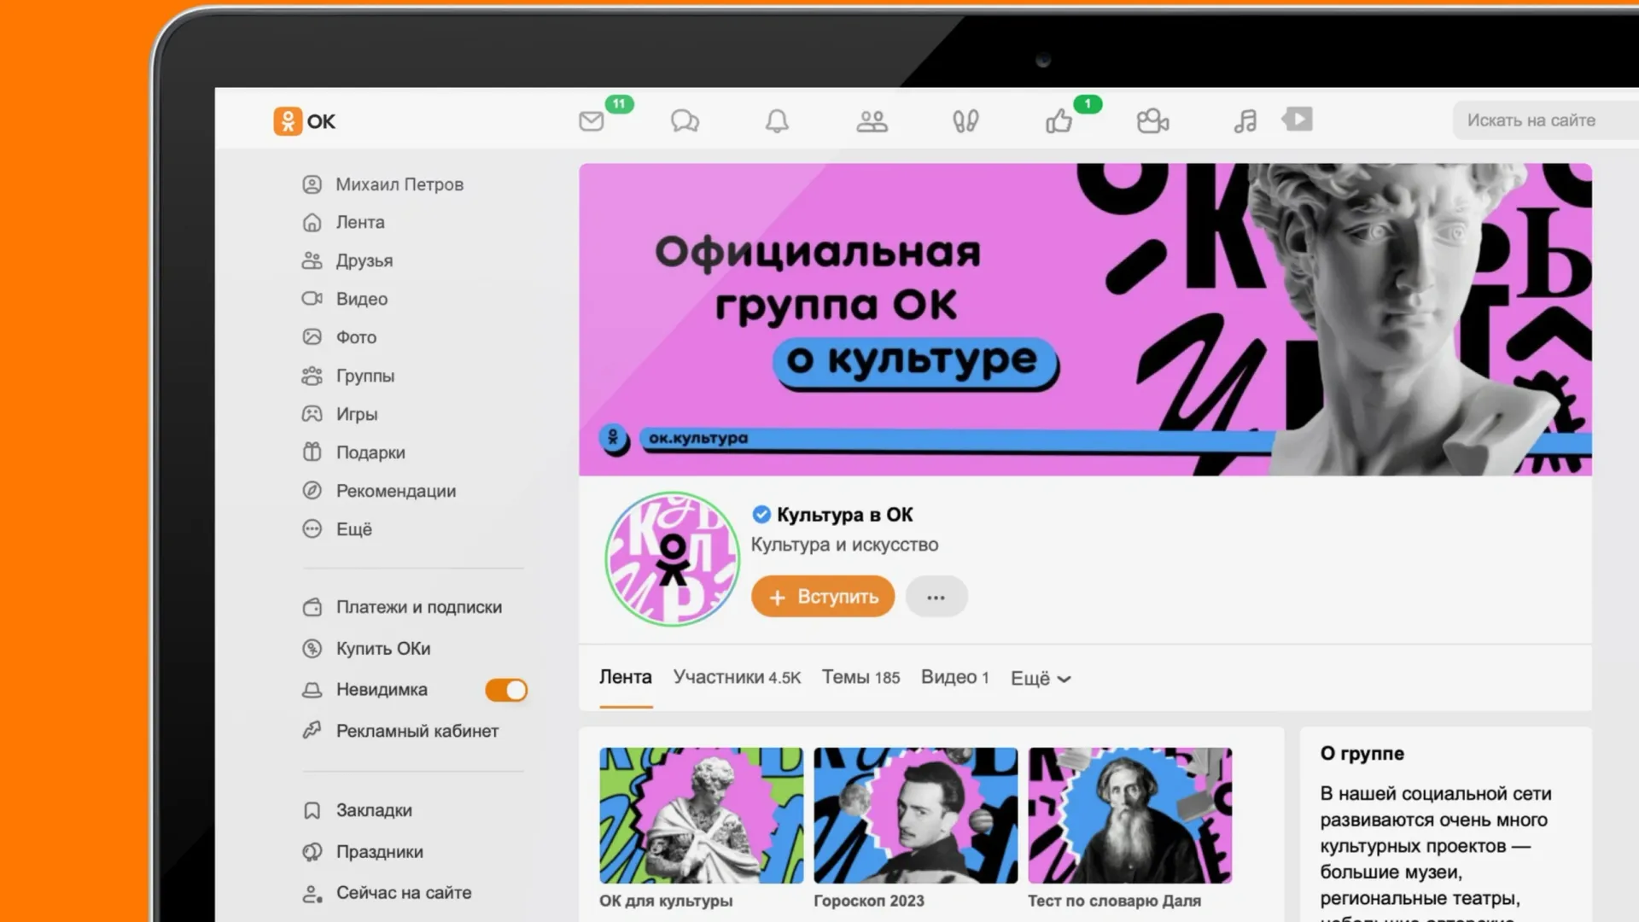The image size is (1639, 922).
Task: Click the О группе heading
Action: pyautogui.click(x=1362, y=754)
